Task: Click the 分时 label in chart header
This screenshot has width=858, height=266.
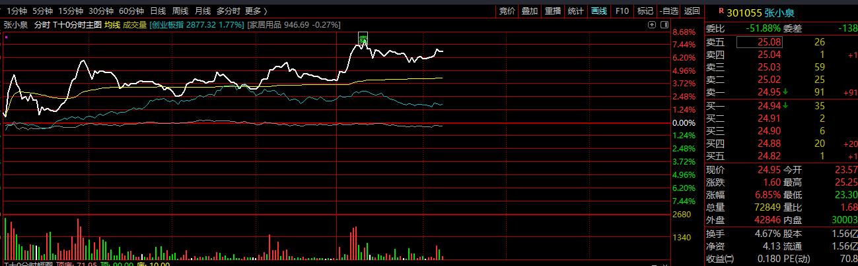Action: 42,24
